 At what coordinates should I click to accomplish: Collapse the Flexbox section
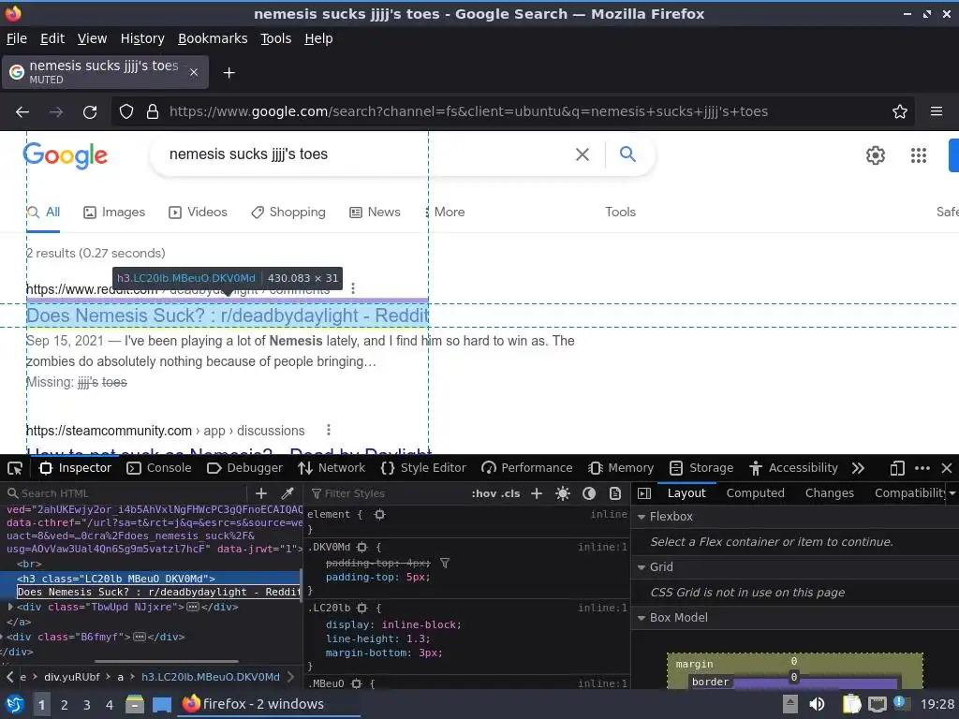642,517
